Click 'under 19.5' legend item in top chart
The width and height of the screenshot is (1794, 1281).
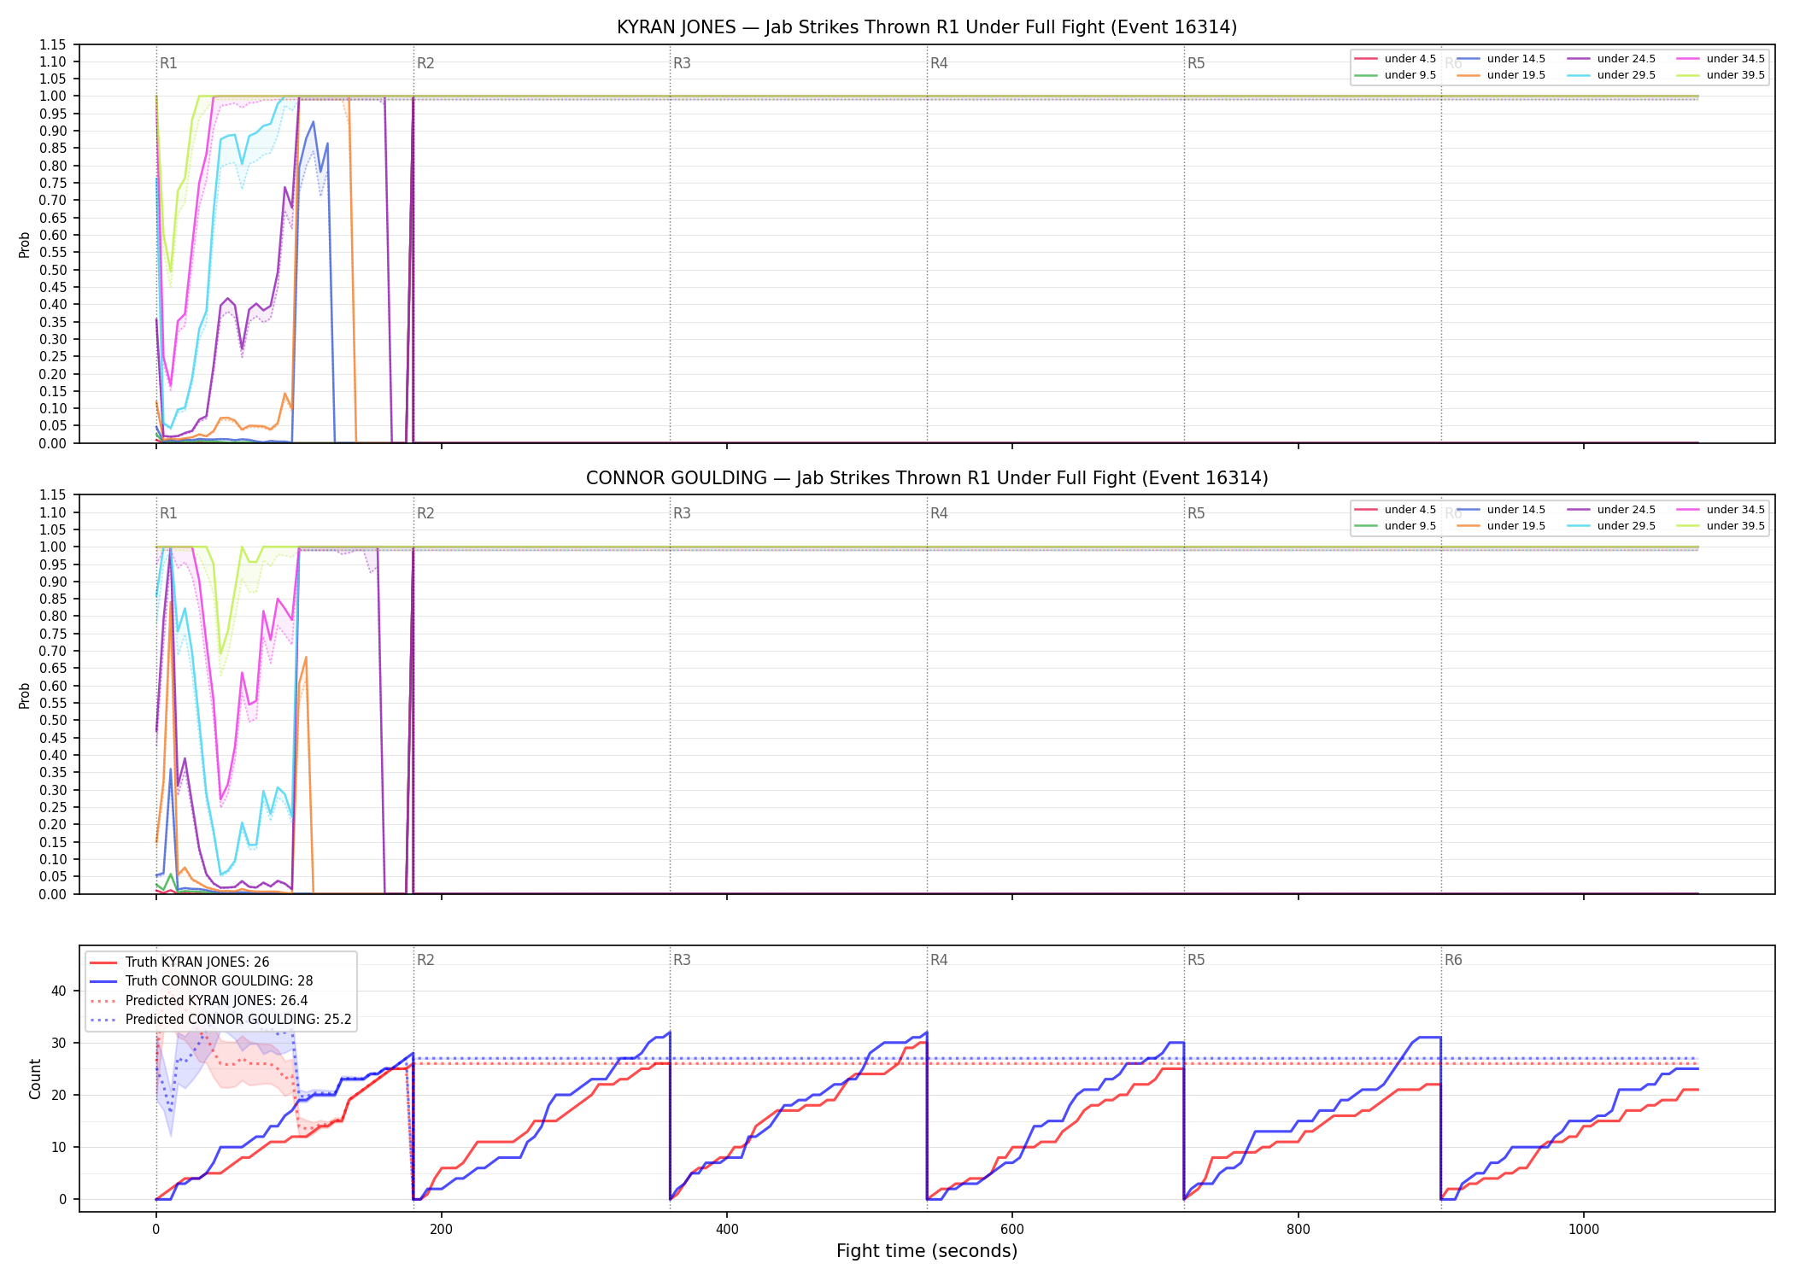coord(1501,75)
